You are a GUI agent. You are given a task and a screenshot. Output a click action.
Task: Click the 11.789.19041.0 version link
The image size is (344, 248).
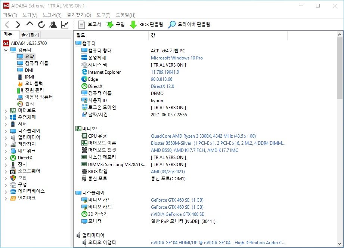[x=165, y=72]
